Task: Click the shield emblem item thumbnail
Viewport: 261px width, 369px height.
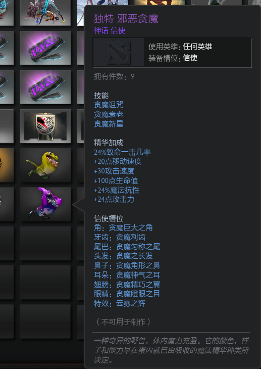Action: [45, 126]
